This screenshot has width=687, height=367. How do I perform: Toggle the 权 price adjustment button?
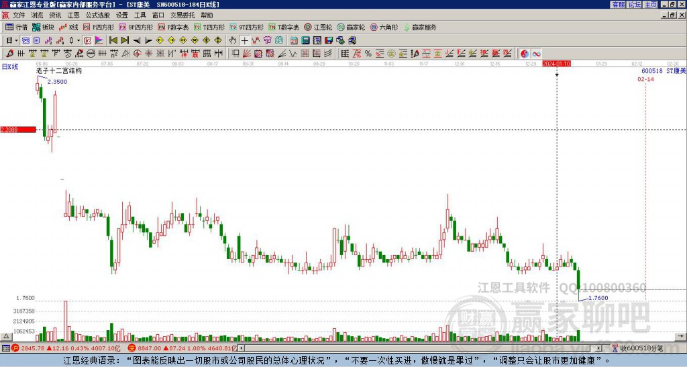pyautogui.click(x=87, y=40)
